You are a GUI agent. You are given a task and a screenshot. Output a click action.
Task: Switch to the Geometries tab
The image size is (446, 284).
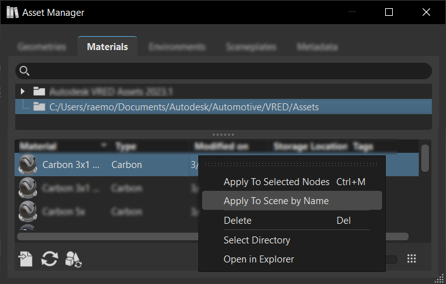coord(42,47)
